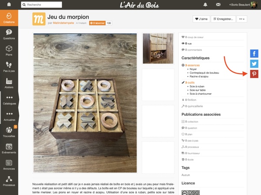261x195 pixels.
Task: Expand the Annuaires sidebar menu
Action: [9, 116]
